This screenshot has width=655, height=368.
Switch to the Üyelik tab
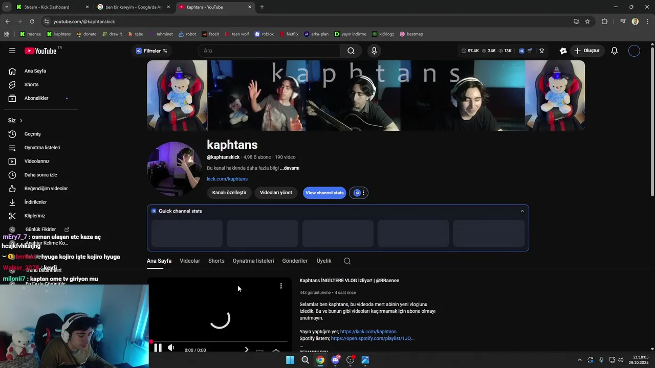click(324, 261)
